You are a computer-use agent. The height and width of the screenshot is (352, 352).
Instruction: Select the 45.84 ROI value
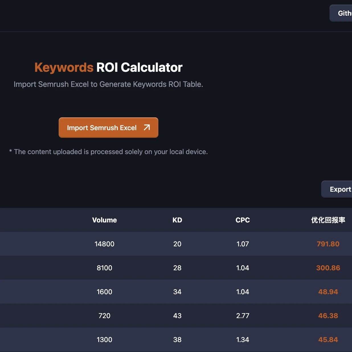click(328, 339)
